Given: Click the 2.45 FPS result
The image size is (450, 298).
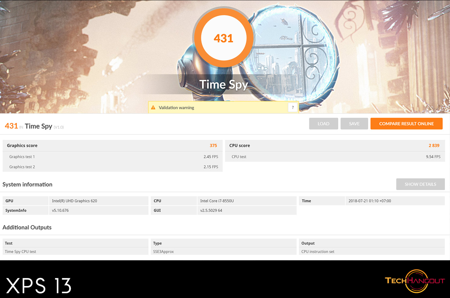Looking at the screenshot, I should point(211,157).
